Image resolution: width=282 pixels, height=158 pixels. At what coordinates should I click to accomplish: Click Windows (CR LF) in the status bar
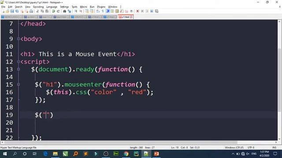[234, 147]
